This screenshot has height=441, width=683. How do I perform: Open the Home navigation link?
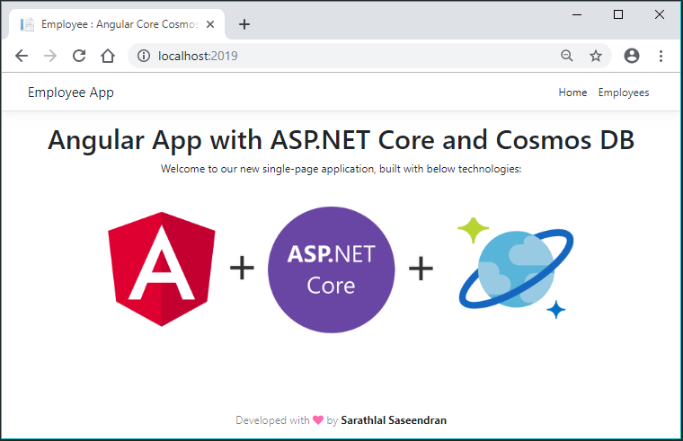click(x=572, y=93)
